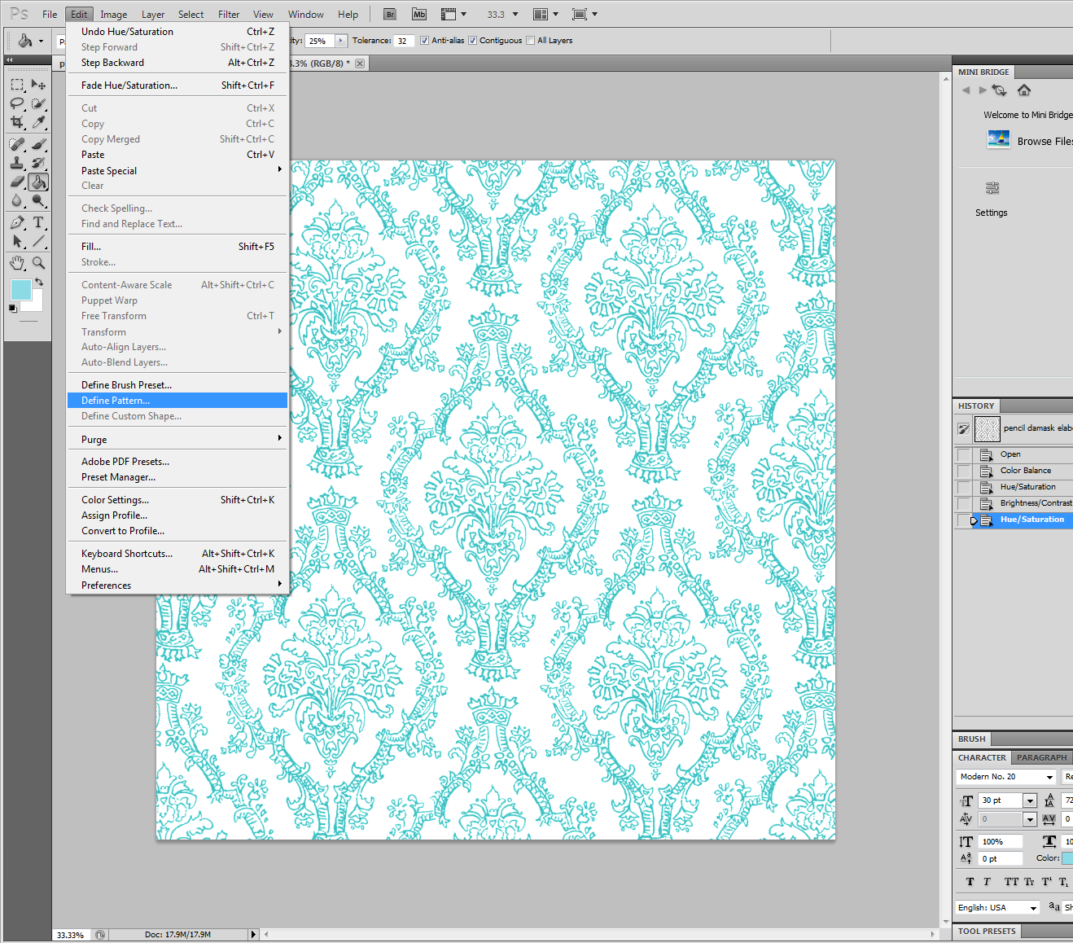Open the 33.3 zoom level dropdown
Viewport: 1073px width, 943px height.
click(x=515, y=14)
